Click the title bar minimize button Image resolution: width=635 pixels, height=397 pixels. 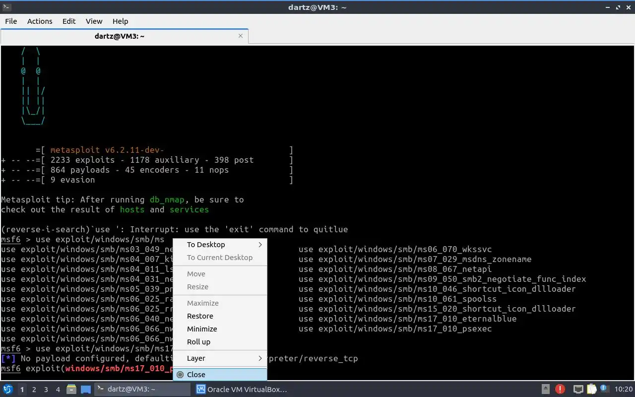point(608,7)
